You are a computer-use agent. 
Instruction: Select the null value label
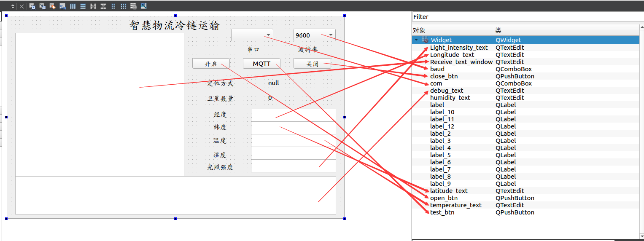pyautogui.click(x=273, y=83)
